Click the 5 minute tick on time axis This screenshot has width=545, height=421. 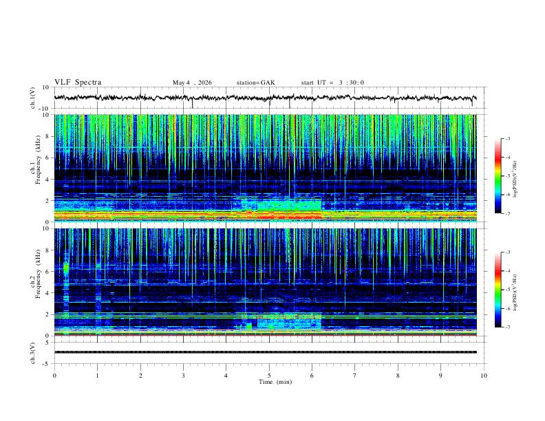pos(269,376)
